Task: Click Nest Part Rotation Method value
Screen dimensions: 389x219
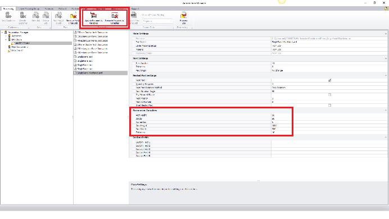Action: pyautogui.click(x=329, y=88)
